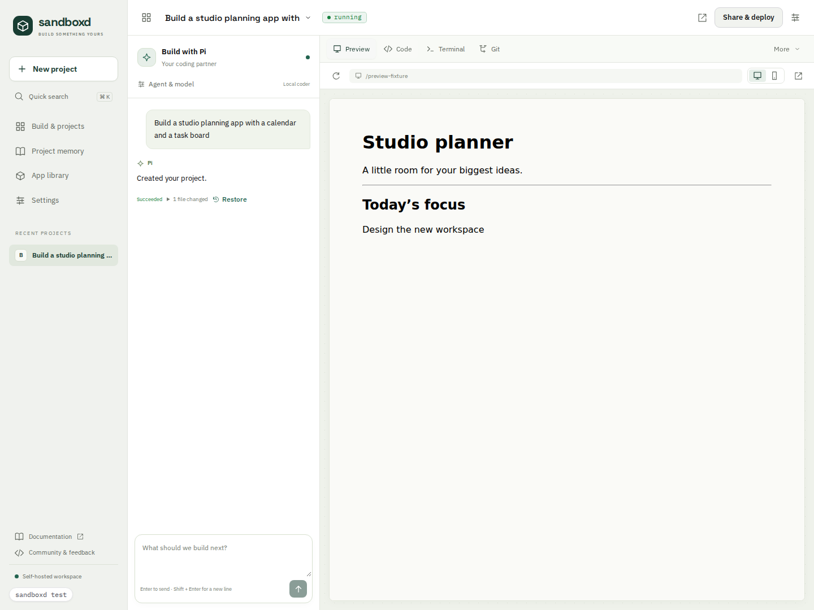Switch preview to mobile viewport

click(774, 76)
